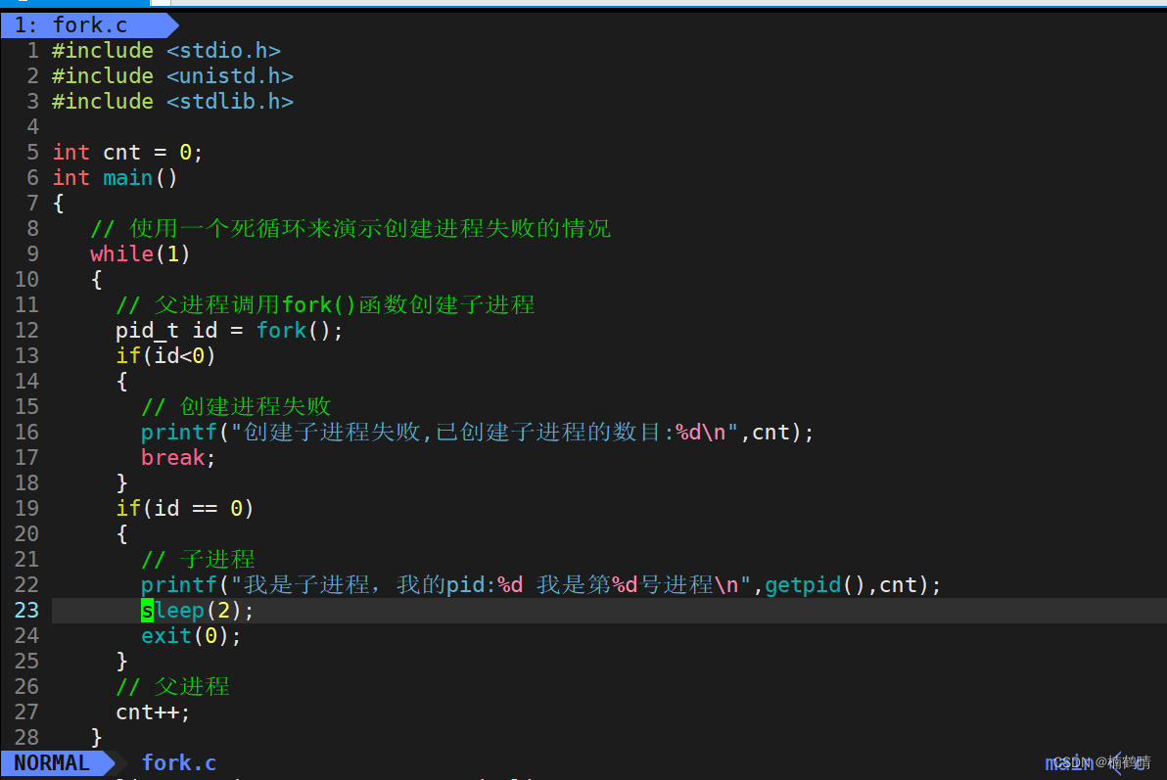
Task: Click the 'sleep(2);' call on current line
Action: [x=197, y=611]
